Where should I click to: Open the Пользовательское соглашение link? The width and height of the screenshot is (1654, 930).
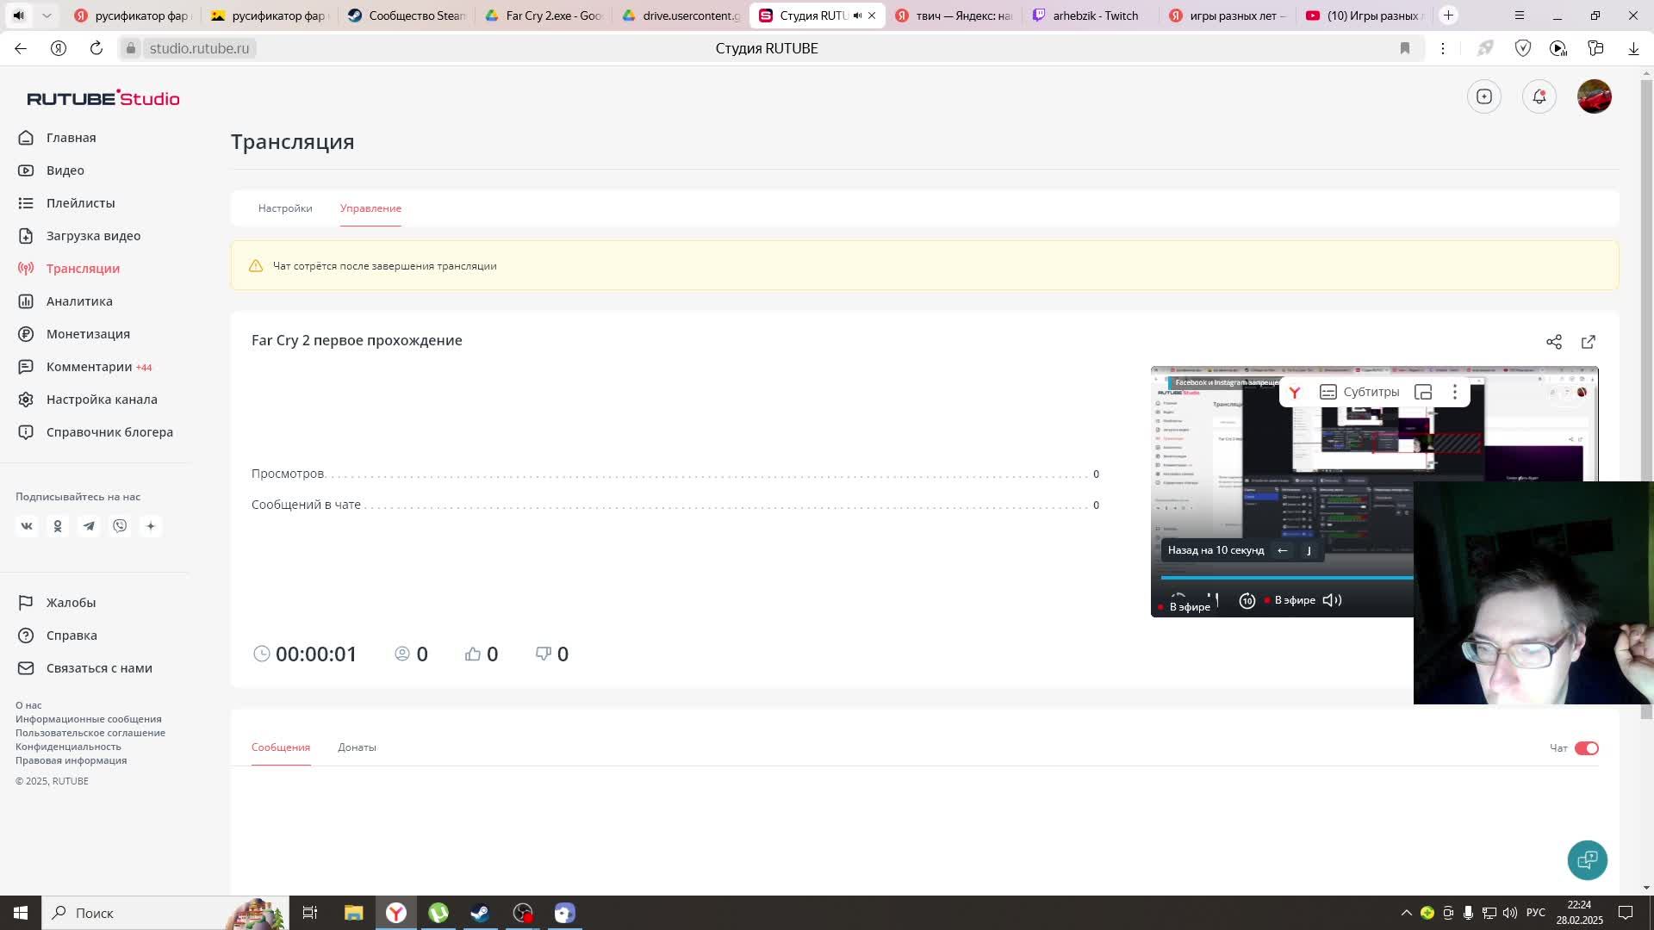pos(90,733)
